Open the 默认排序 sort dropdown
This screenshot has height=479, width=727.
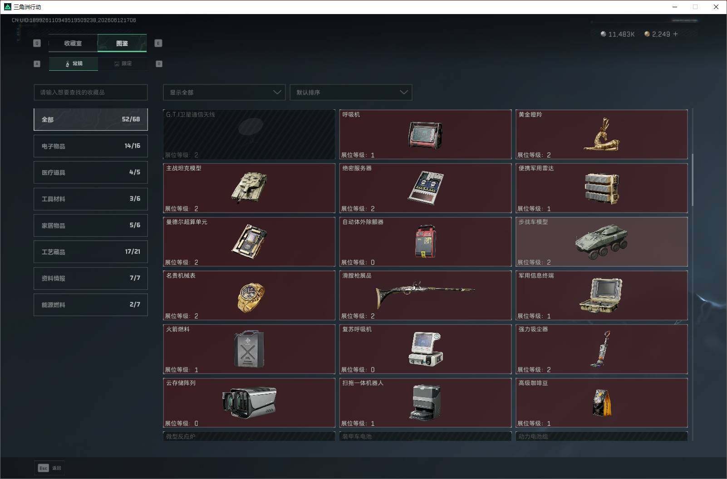351,92
